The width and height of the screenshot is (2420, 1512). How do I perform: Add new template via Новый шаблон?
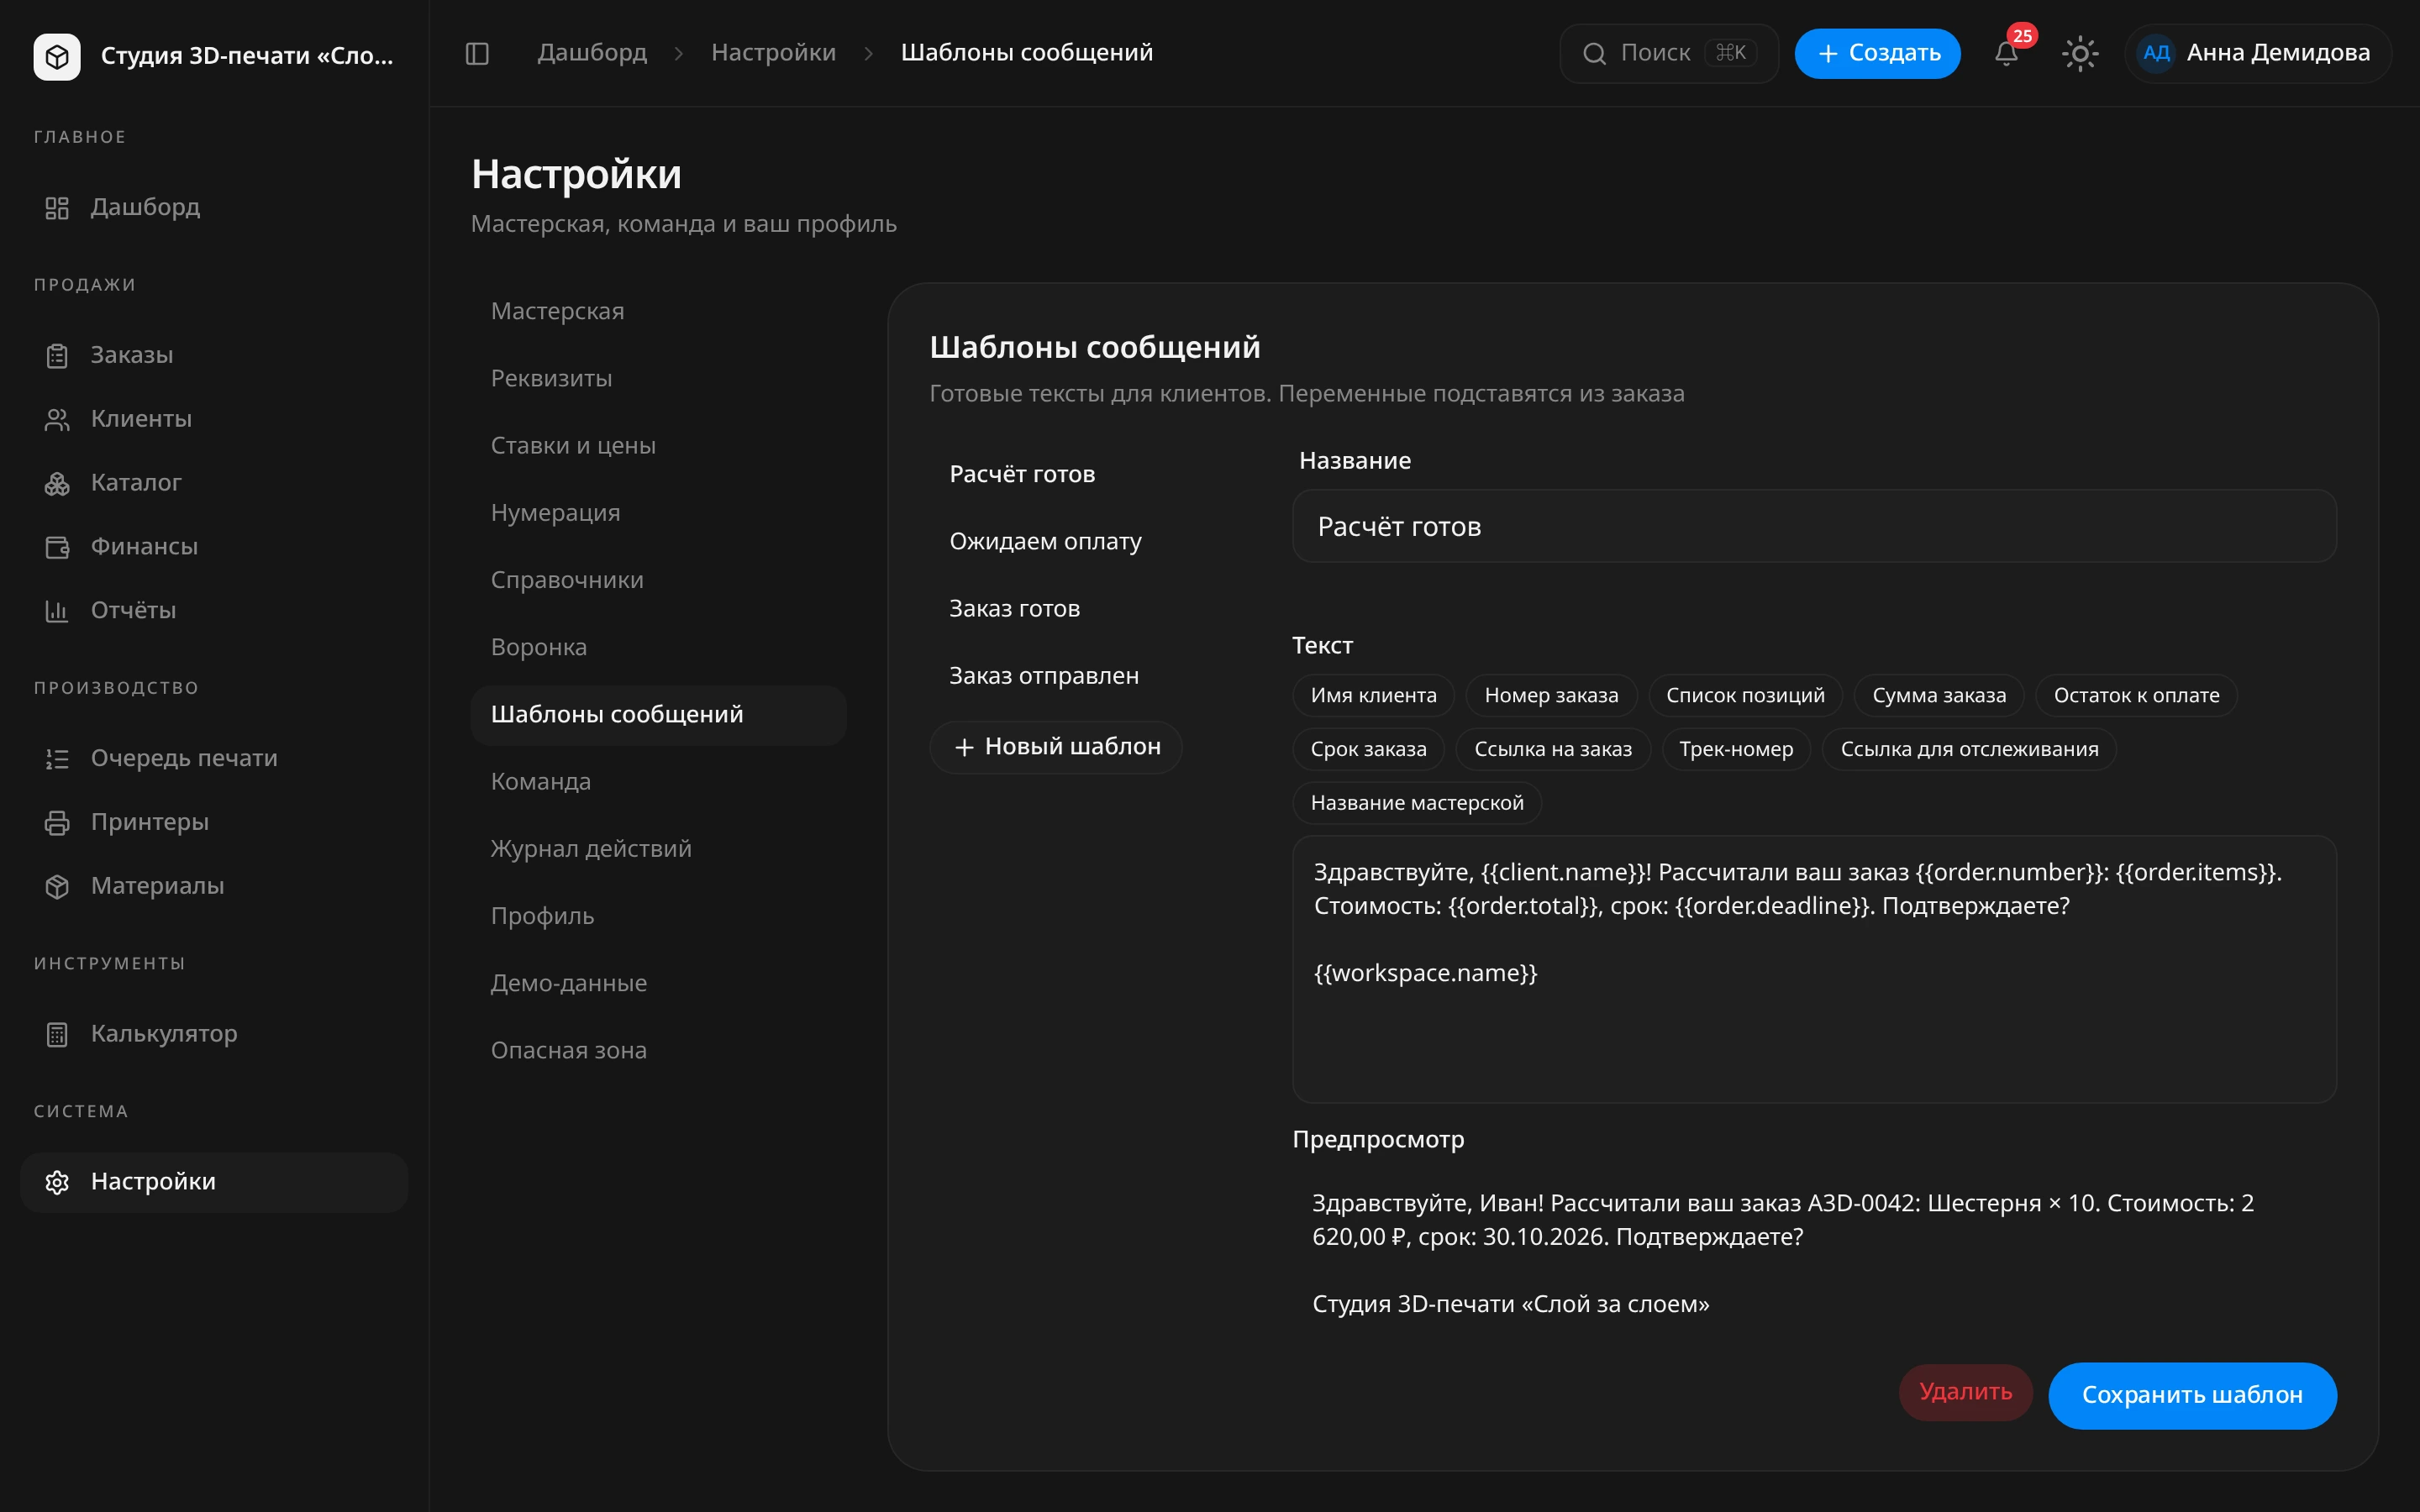click(x=1056, y=746)
